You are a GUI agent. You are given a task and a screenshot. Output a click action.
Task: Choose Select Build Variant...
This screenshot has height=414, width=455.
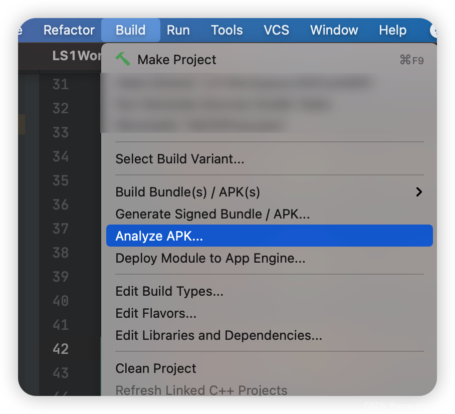[x=270, y=159]
